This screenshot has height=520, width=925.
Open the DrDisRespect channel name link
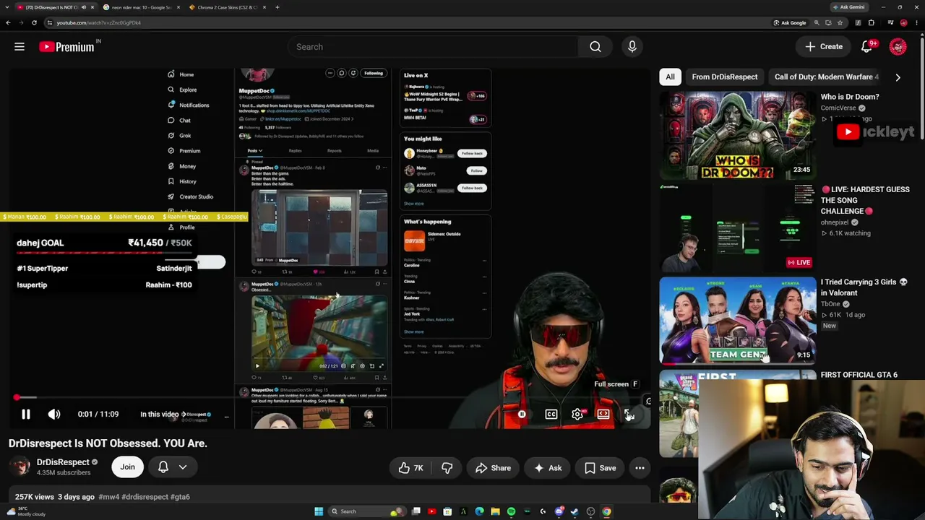63,462
